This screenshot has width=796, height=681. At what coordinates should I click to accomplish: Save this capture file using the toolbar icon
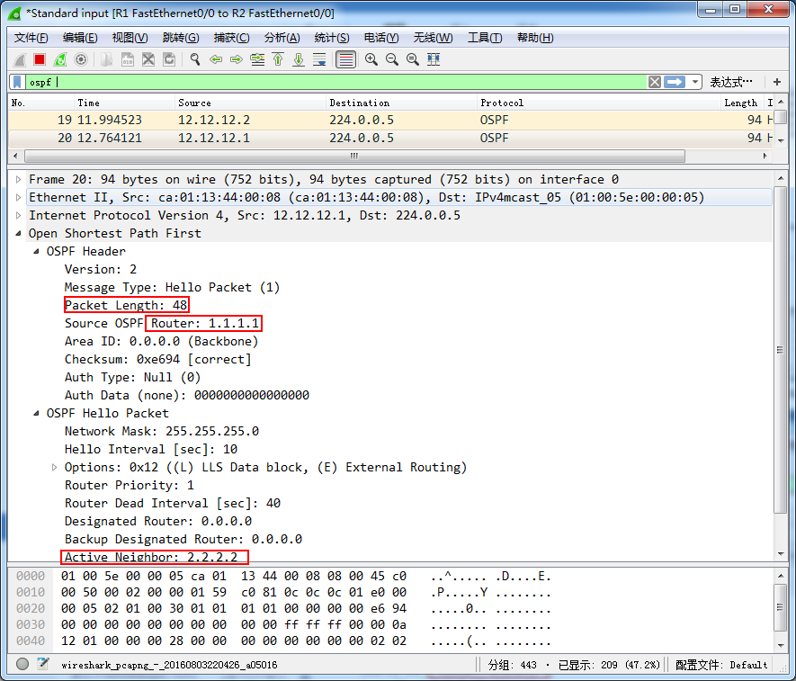click(128, 59)
